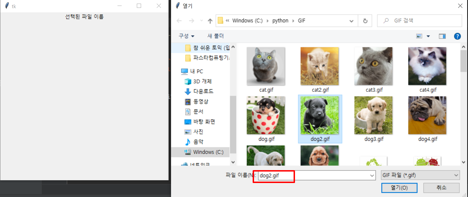This screenshot has height=197, width=468.
Task: Open help with the question mark icon
Action: click(x=457, y=36)
